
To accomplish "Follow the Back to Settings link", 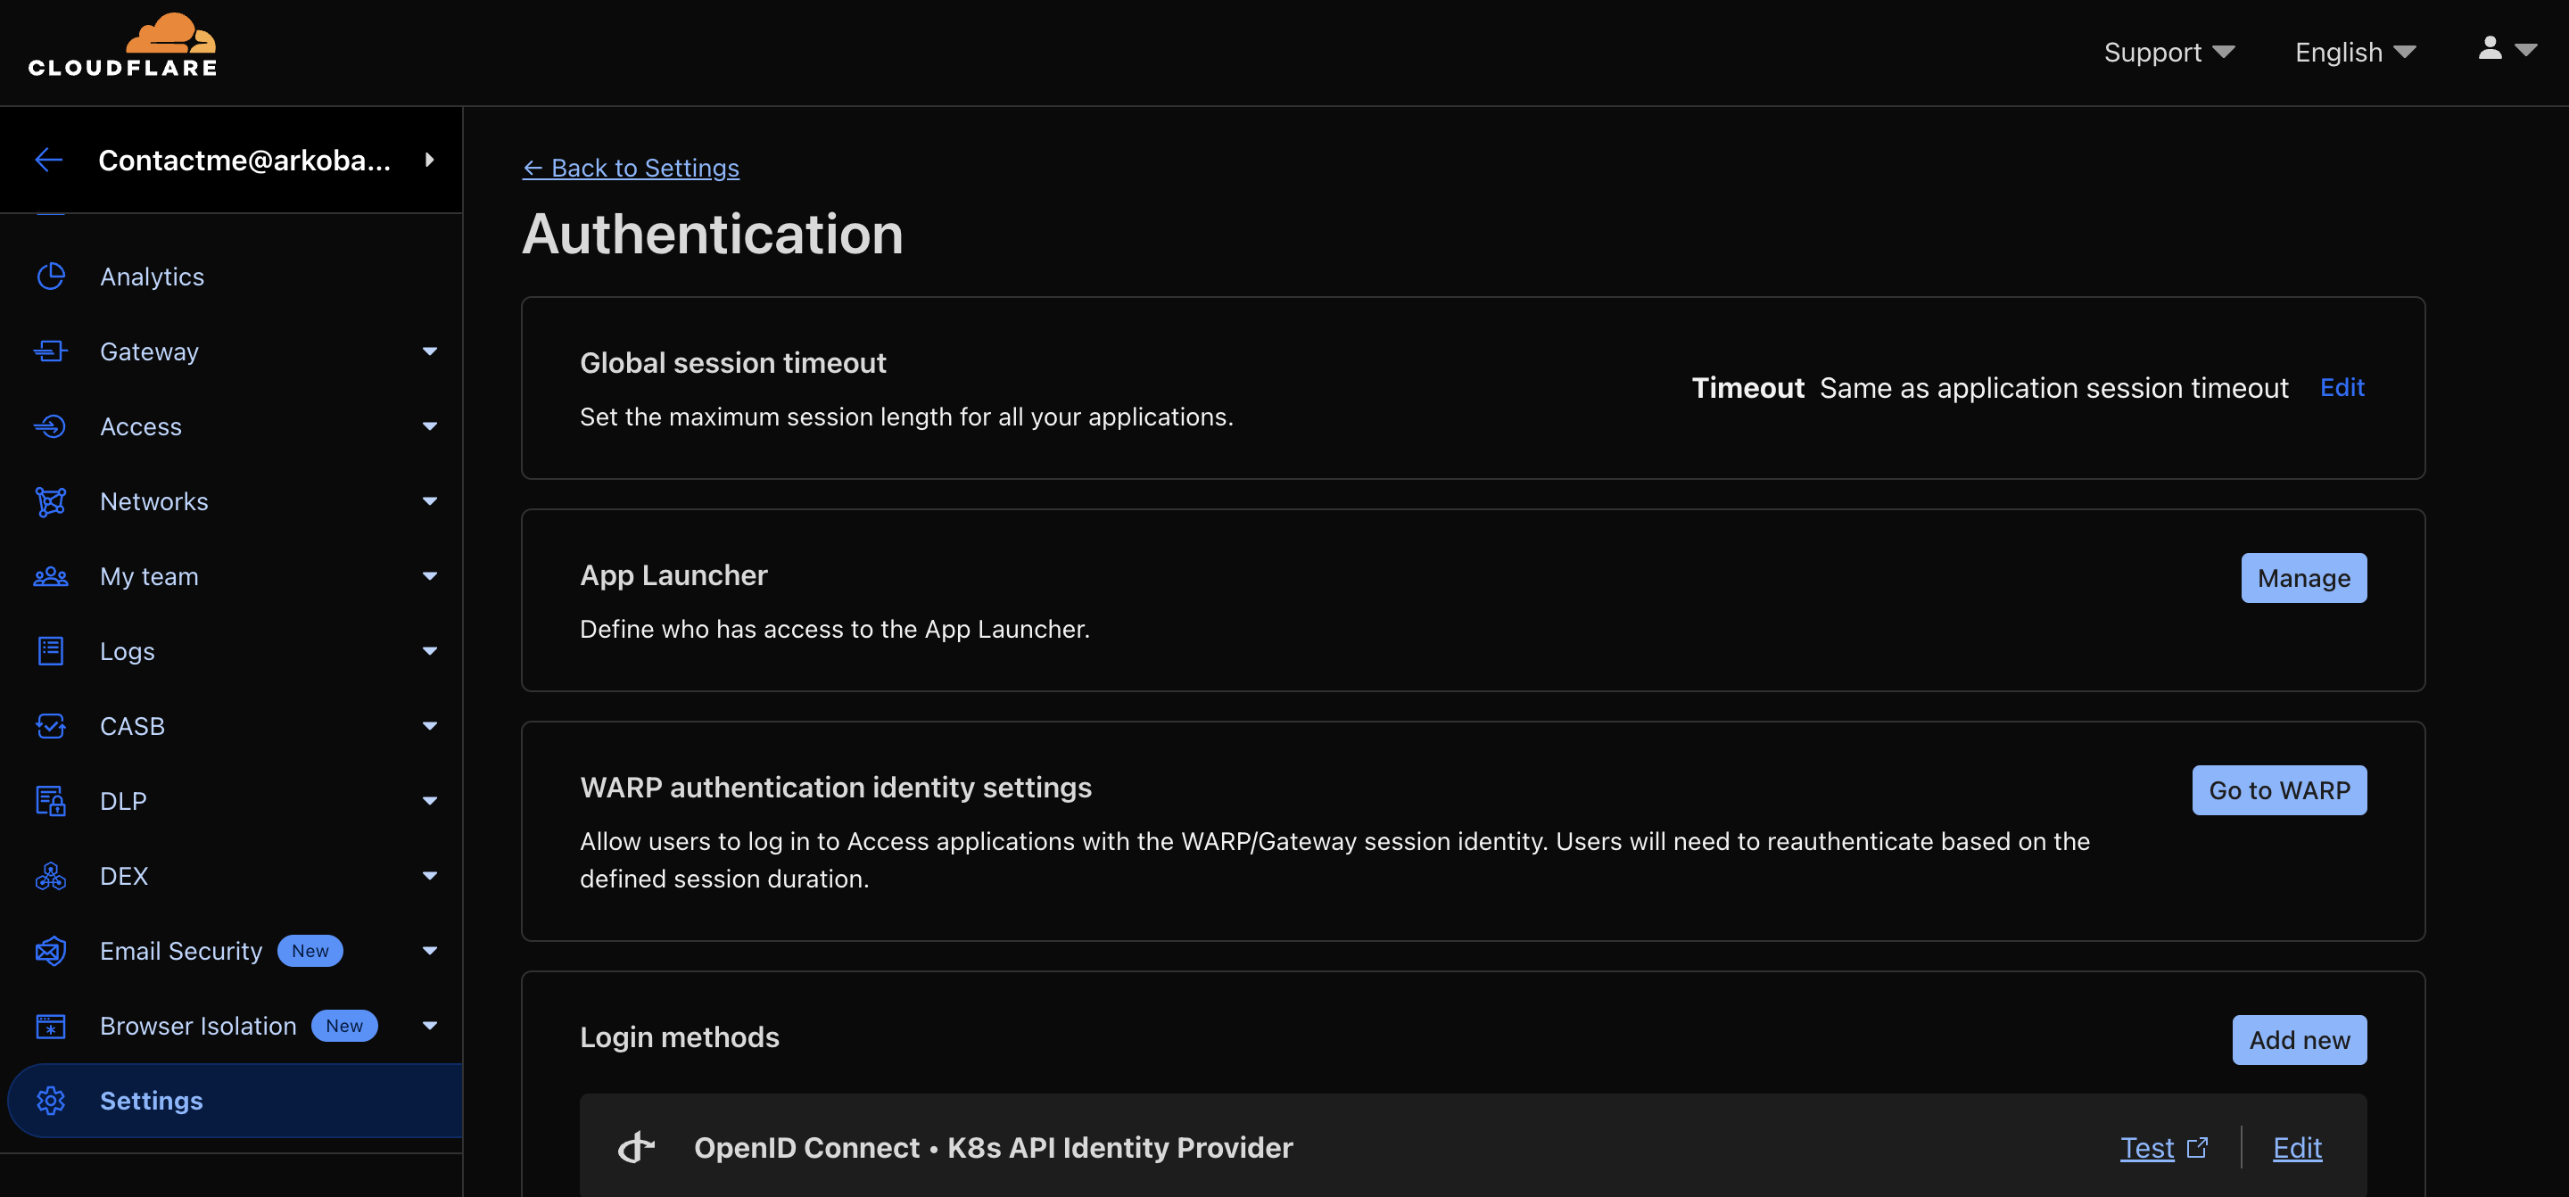I will [631, 168].
